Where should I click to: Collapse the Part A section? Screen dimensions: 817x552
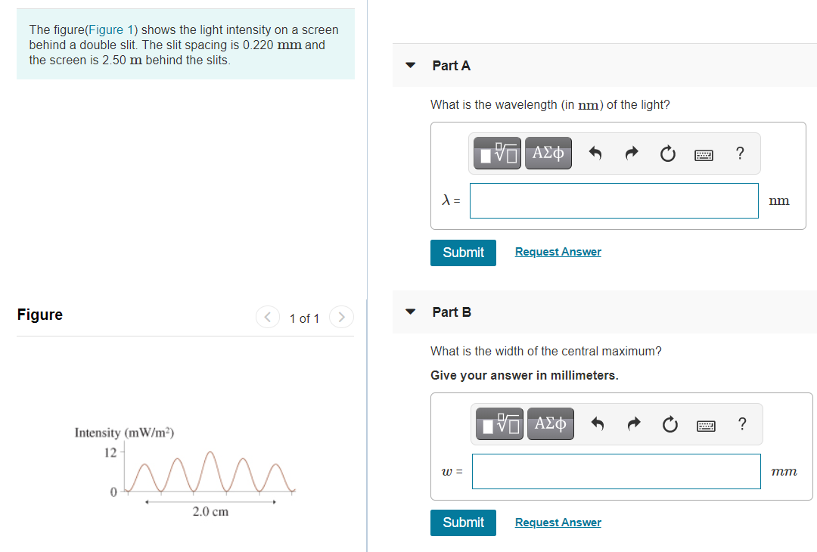coord(409,66)
